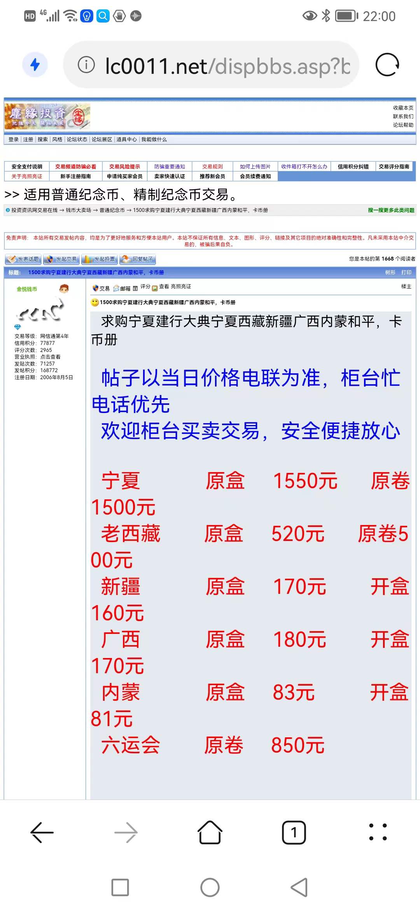Click 联系我们 link
The height and width of the screenshot is (910, 420).
coord(403,116)
